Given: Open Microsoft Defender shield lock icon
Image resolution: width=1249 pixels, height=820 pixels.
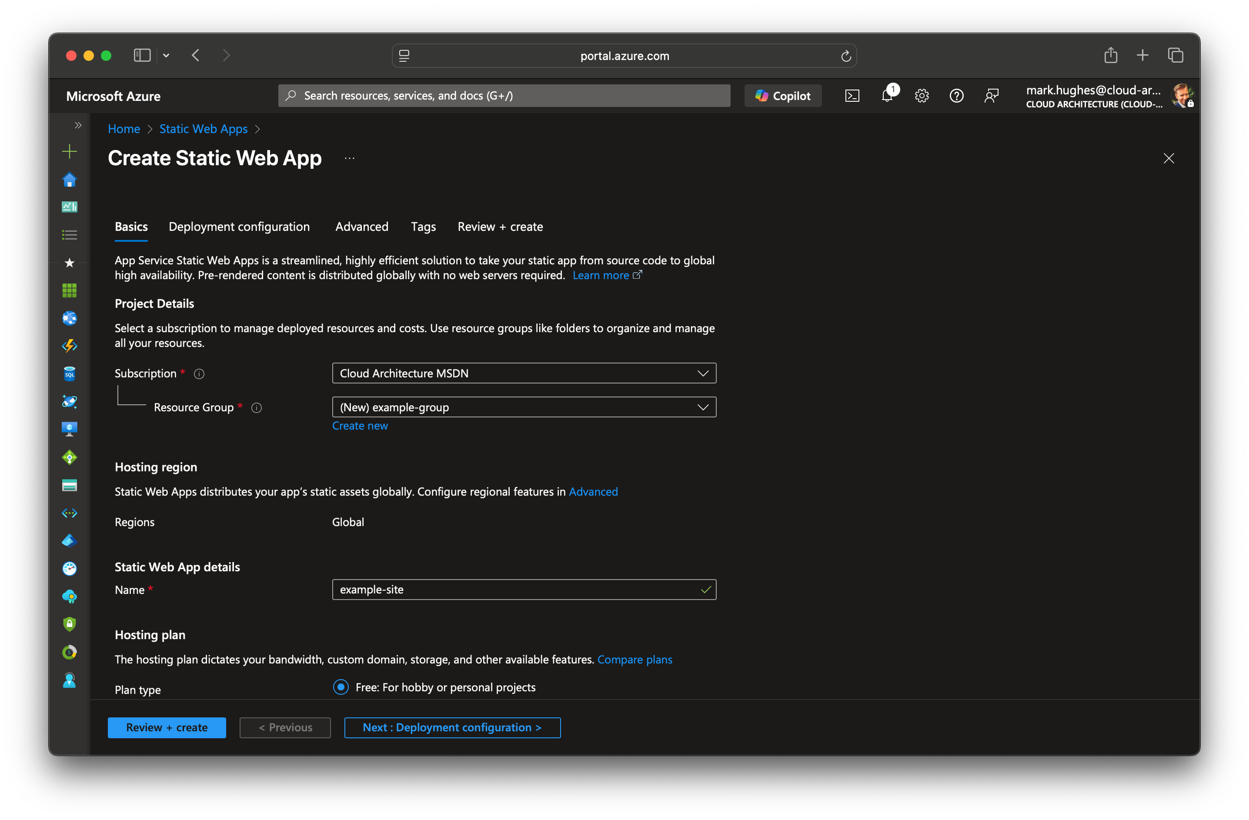Looking at the screenshot, I should [69, 624].
